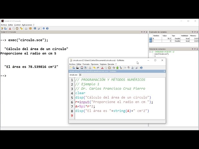Run script with Execute play icon
The image size is (199, 149).
(125, 68)
